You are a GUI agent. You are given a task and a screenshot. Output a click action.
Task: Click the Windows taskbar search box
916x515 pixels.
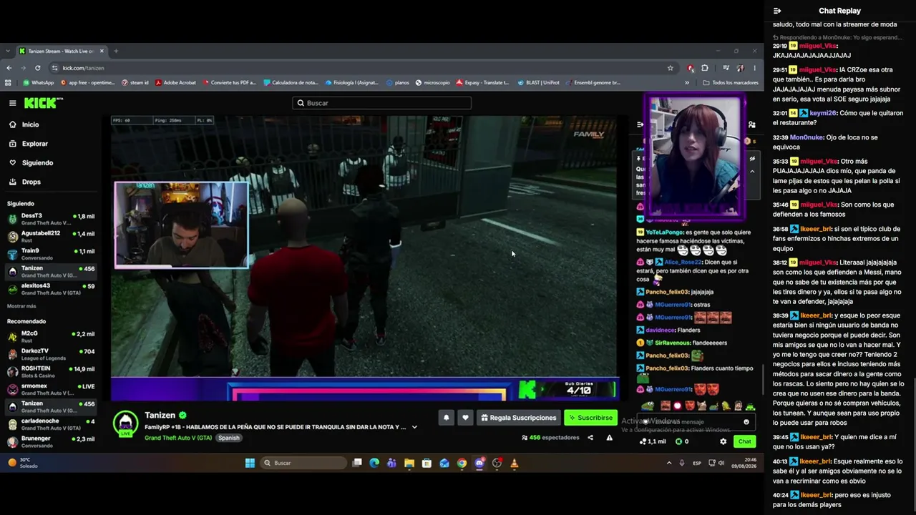click(x=305, y=463)
